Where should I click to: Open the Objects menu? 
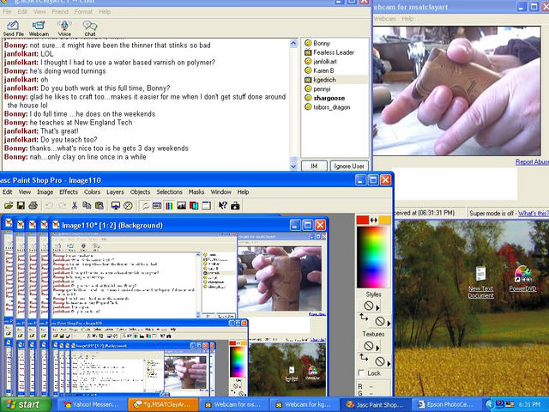coord(140,192)
